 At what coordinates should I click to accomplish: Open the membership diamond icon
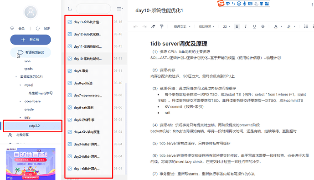click(12, 28)
